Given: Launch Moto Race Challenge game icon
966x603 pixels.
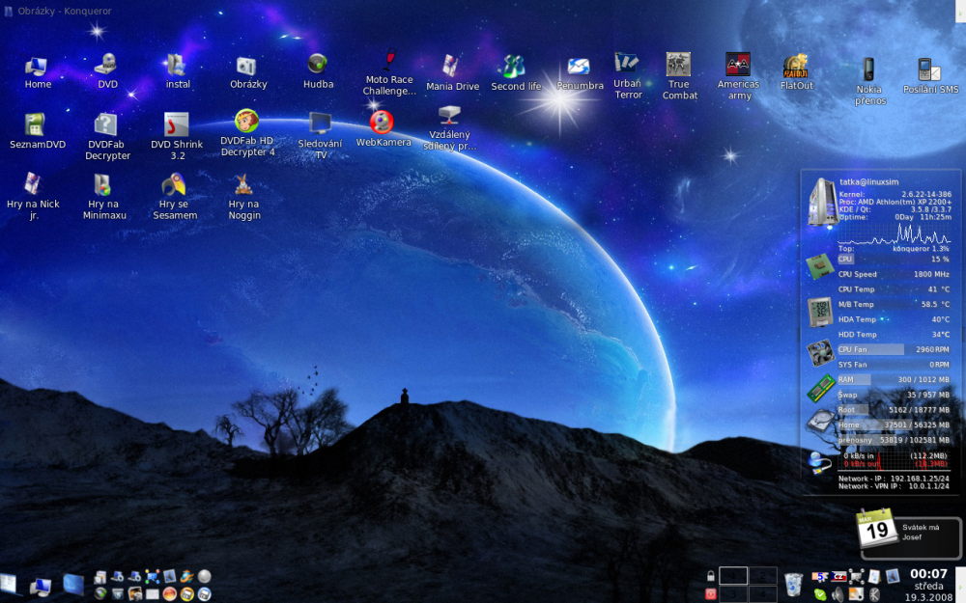Looking at the screenshot, I should point(388,72).
